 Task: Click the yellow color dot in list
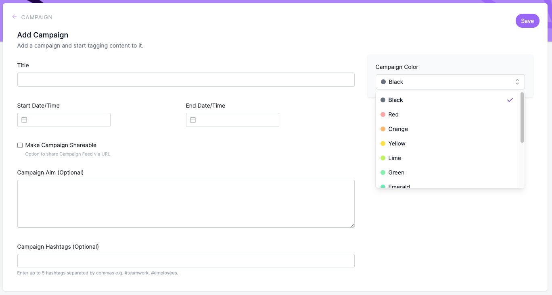(x=383, y=143)
